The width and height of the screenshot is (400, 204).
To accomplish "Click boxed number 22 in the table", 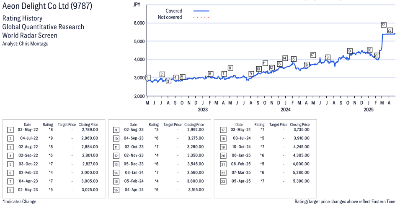I will click(x=222, y=173).
